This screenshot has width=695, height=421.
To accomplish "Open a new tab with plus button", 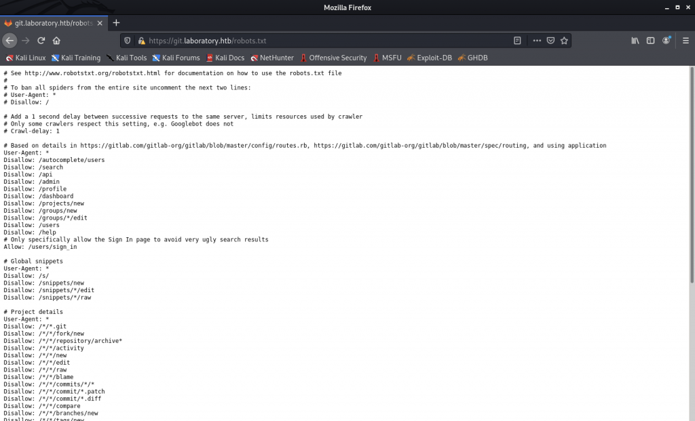I will [116, 23].
